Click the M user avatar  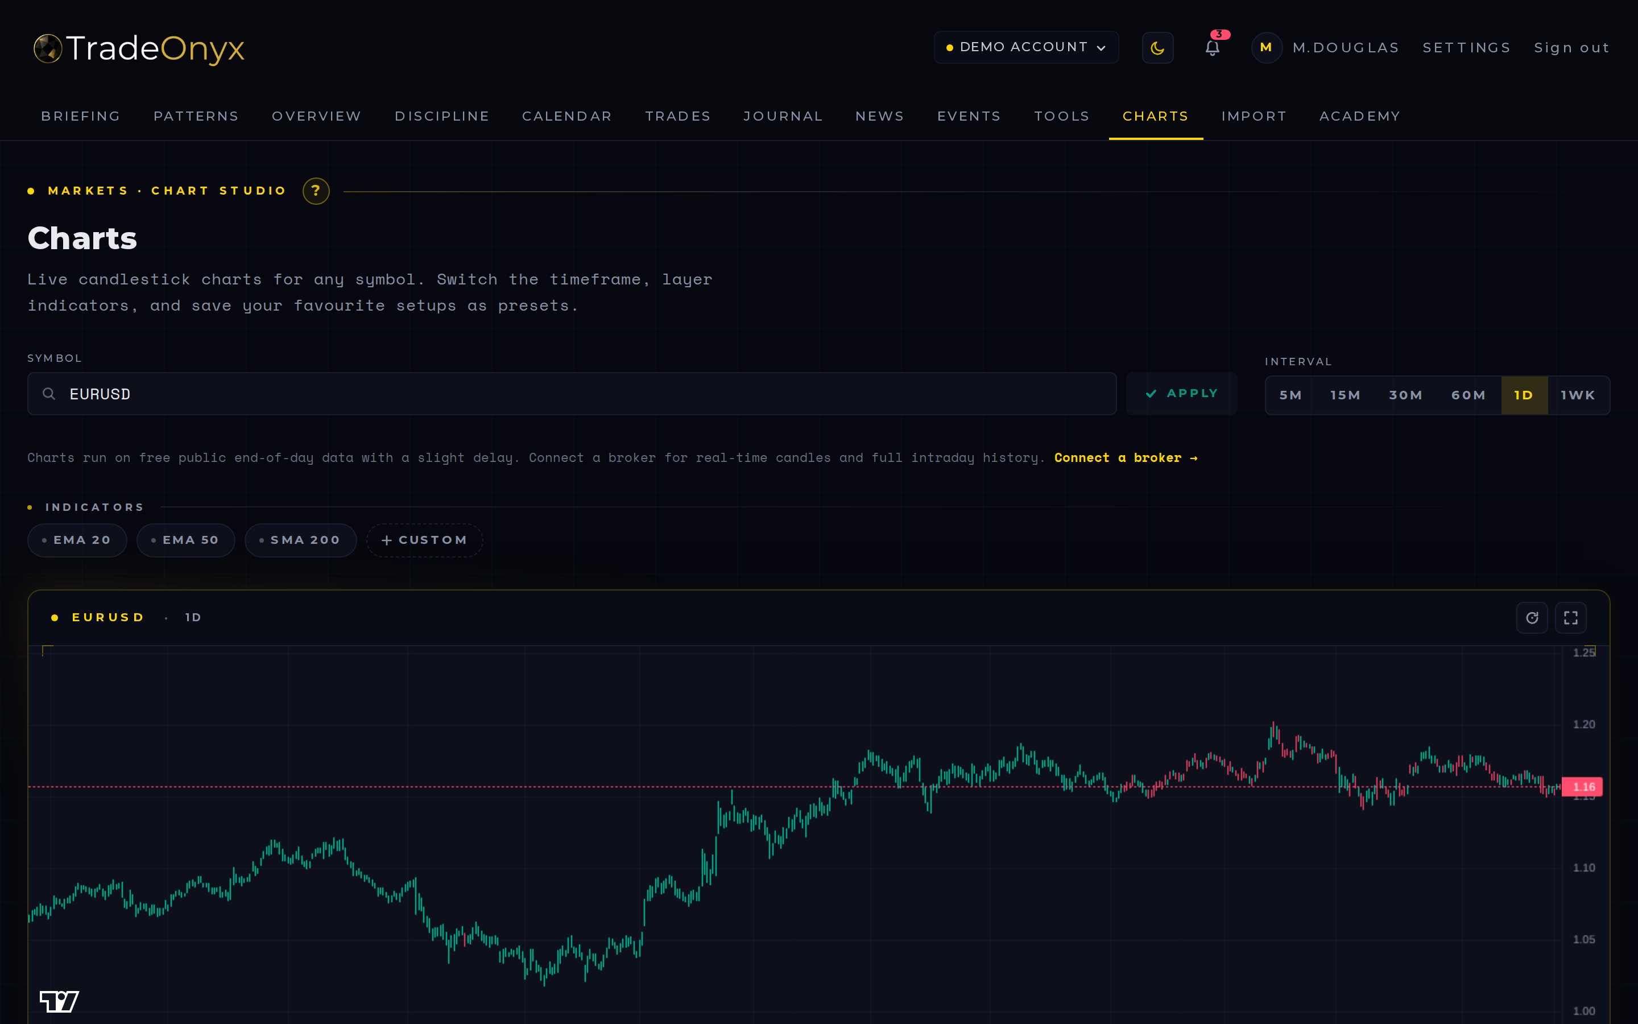pyautogui.click(x=1265, y=47)
